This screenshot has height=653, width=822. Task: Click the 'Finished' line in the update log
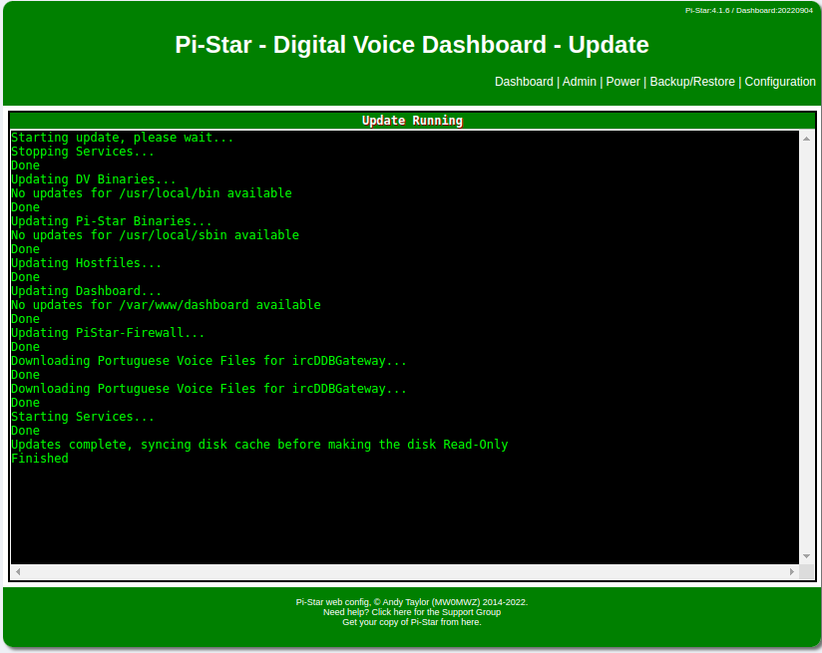coord(40,459)
